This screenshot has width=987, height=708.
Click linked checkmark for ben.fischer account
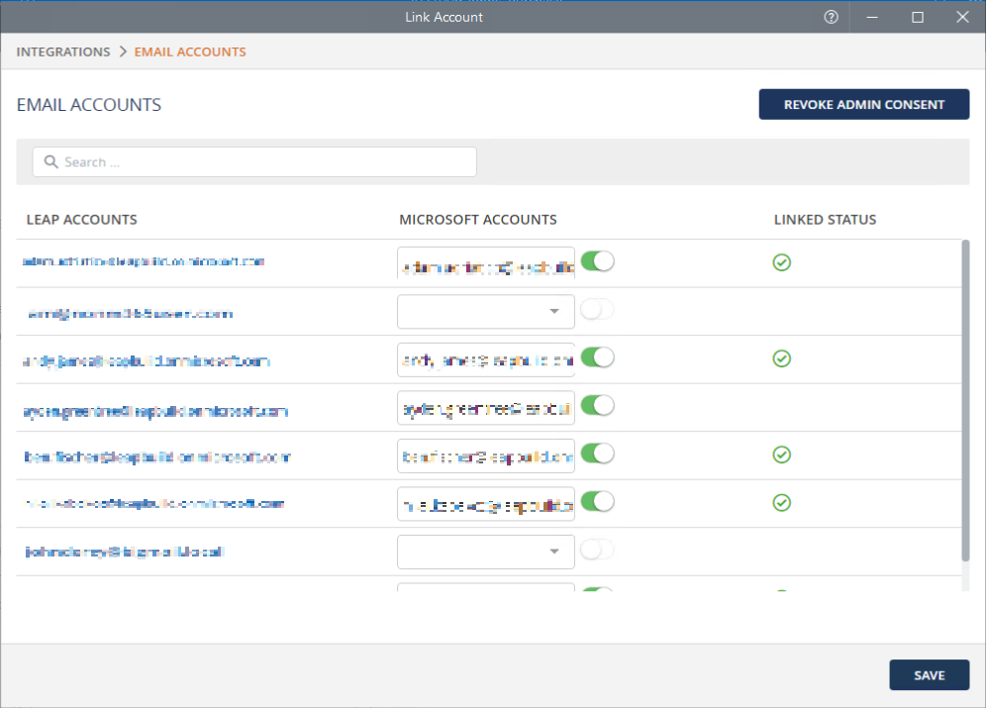(x=781, y=455)
